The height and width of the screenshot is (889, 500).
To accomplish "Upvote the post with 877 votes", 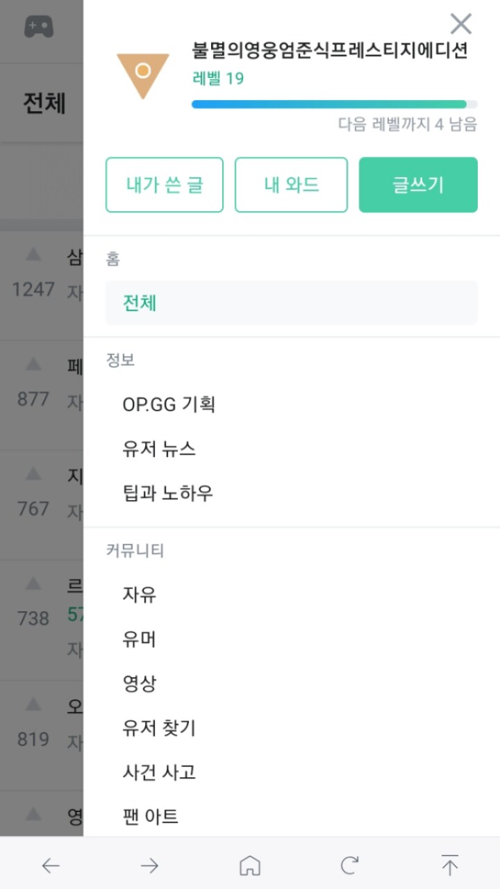I will click(x=33, y=365).
